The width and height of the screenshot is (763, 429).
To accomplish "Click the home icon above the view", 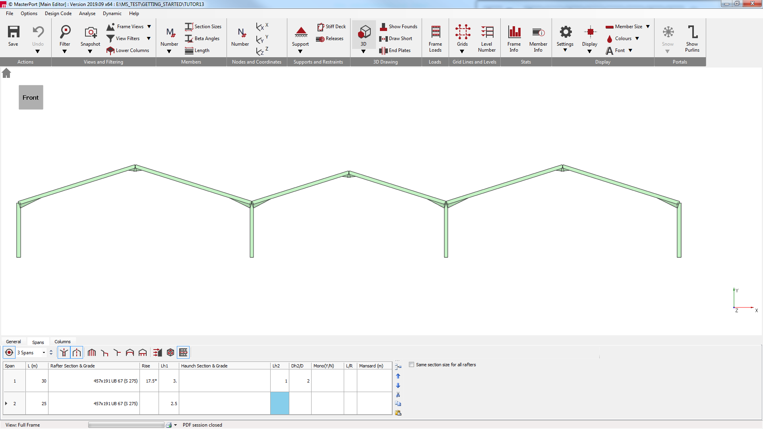I will (6, 73).
